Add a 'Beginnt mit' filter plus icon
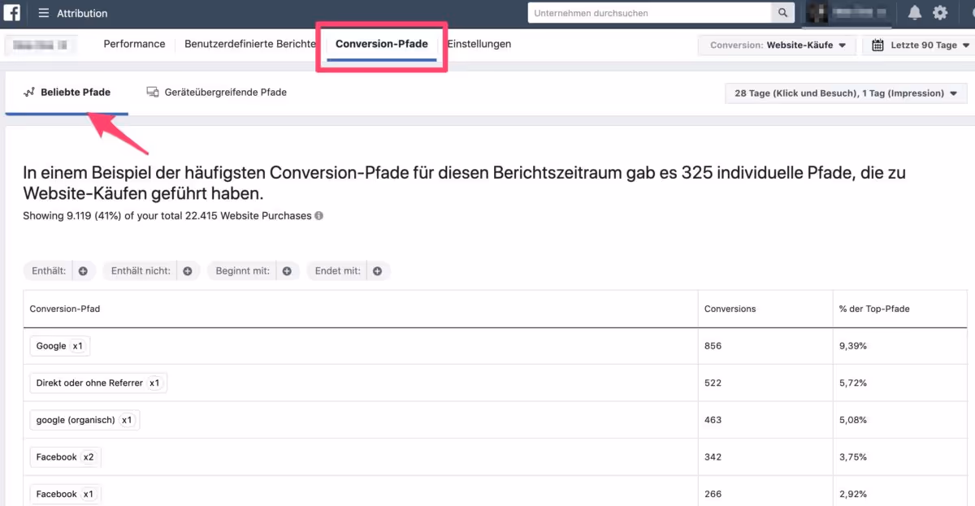 (287, 271)
